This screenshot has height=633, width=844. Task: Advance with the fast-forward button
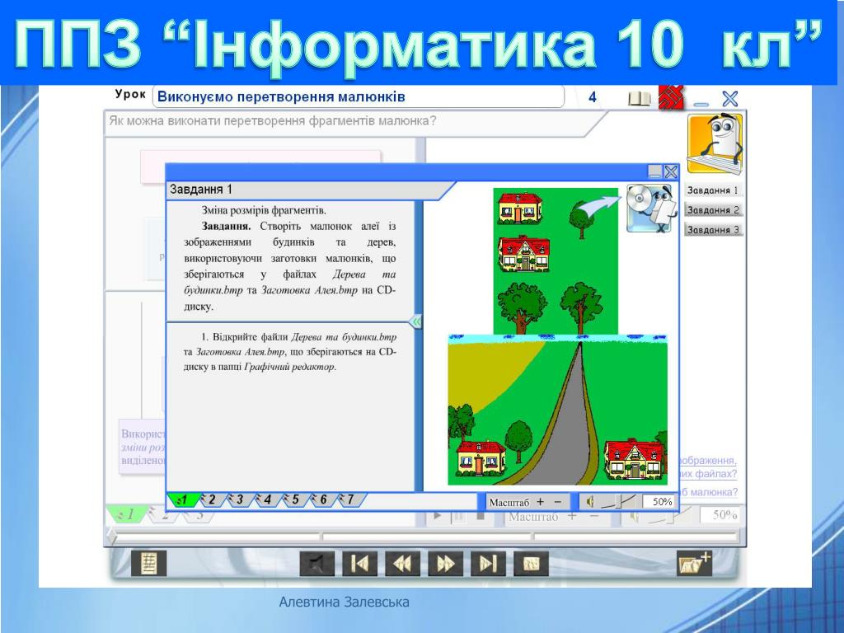[x=445, y=564]
